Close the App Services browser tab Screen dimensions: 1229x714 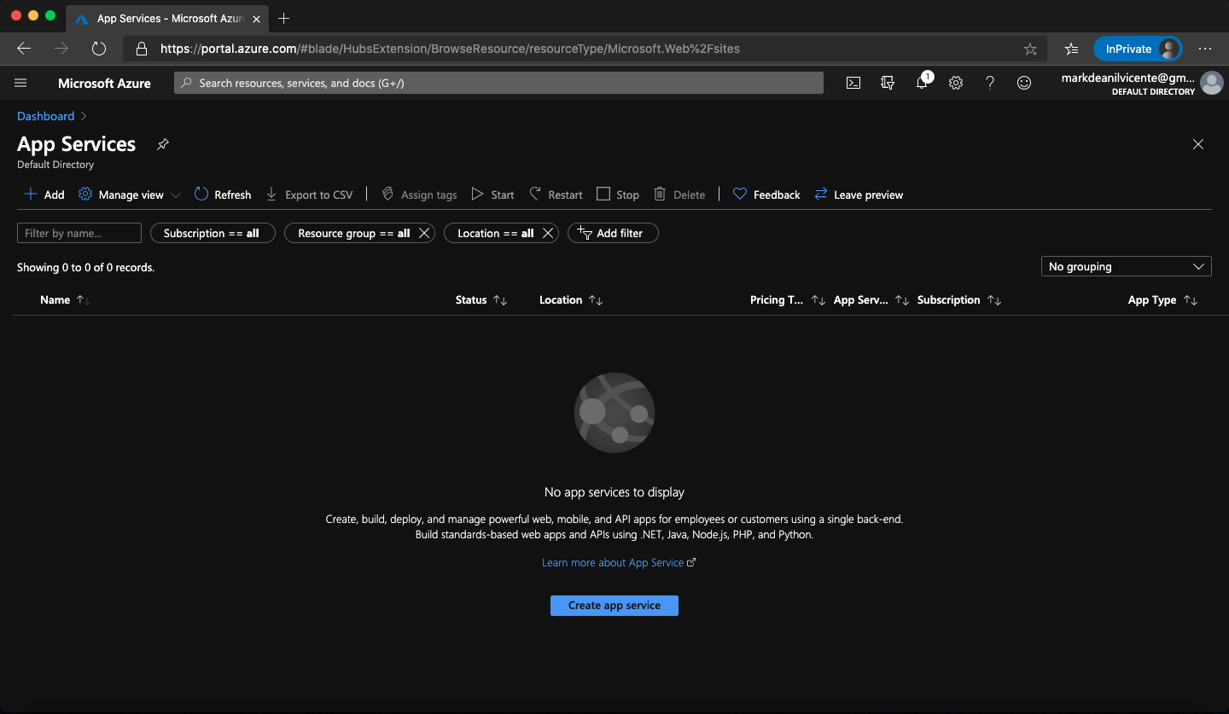click(x=256, y=19)
